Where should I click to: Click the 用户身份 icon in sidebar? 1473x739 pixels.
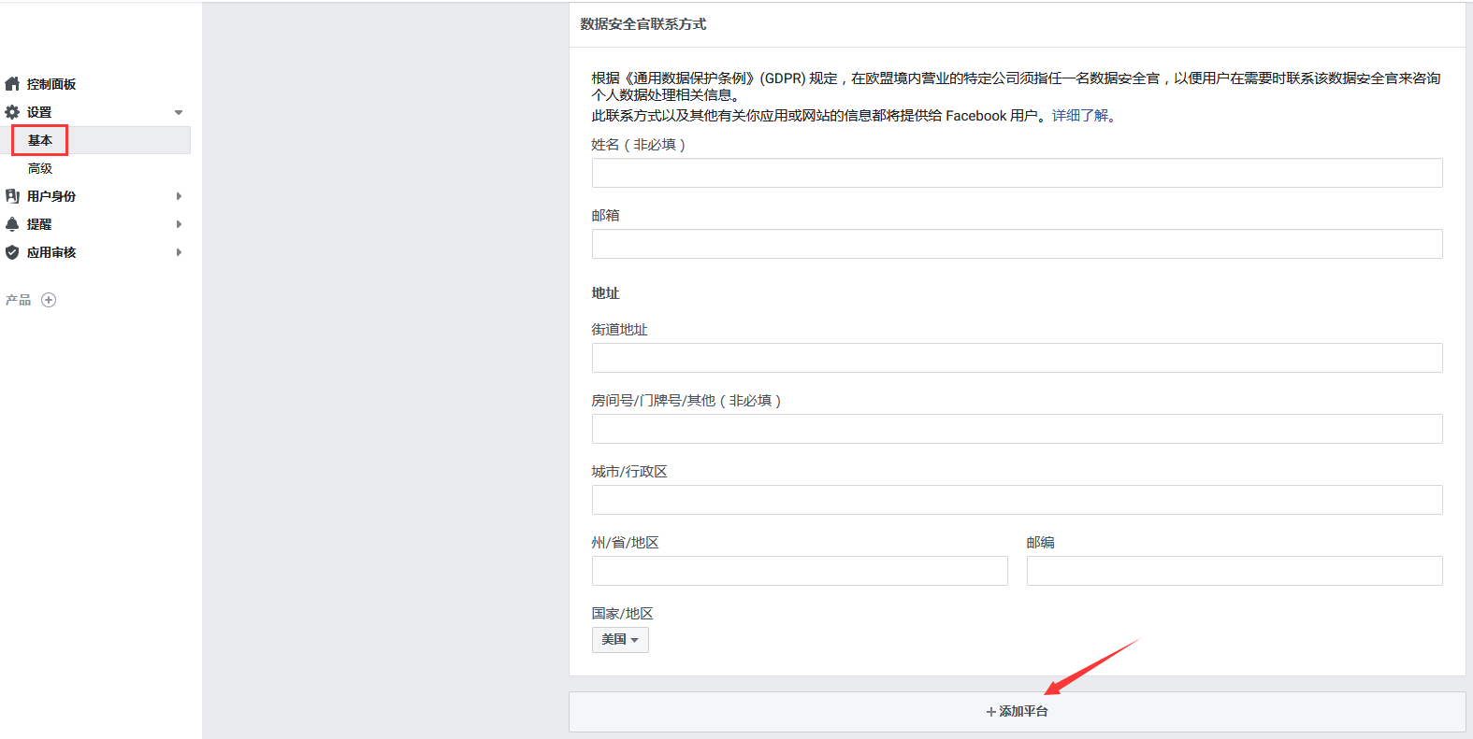[x=12, y=196]
